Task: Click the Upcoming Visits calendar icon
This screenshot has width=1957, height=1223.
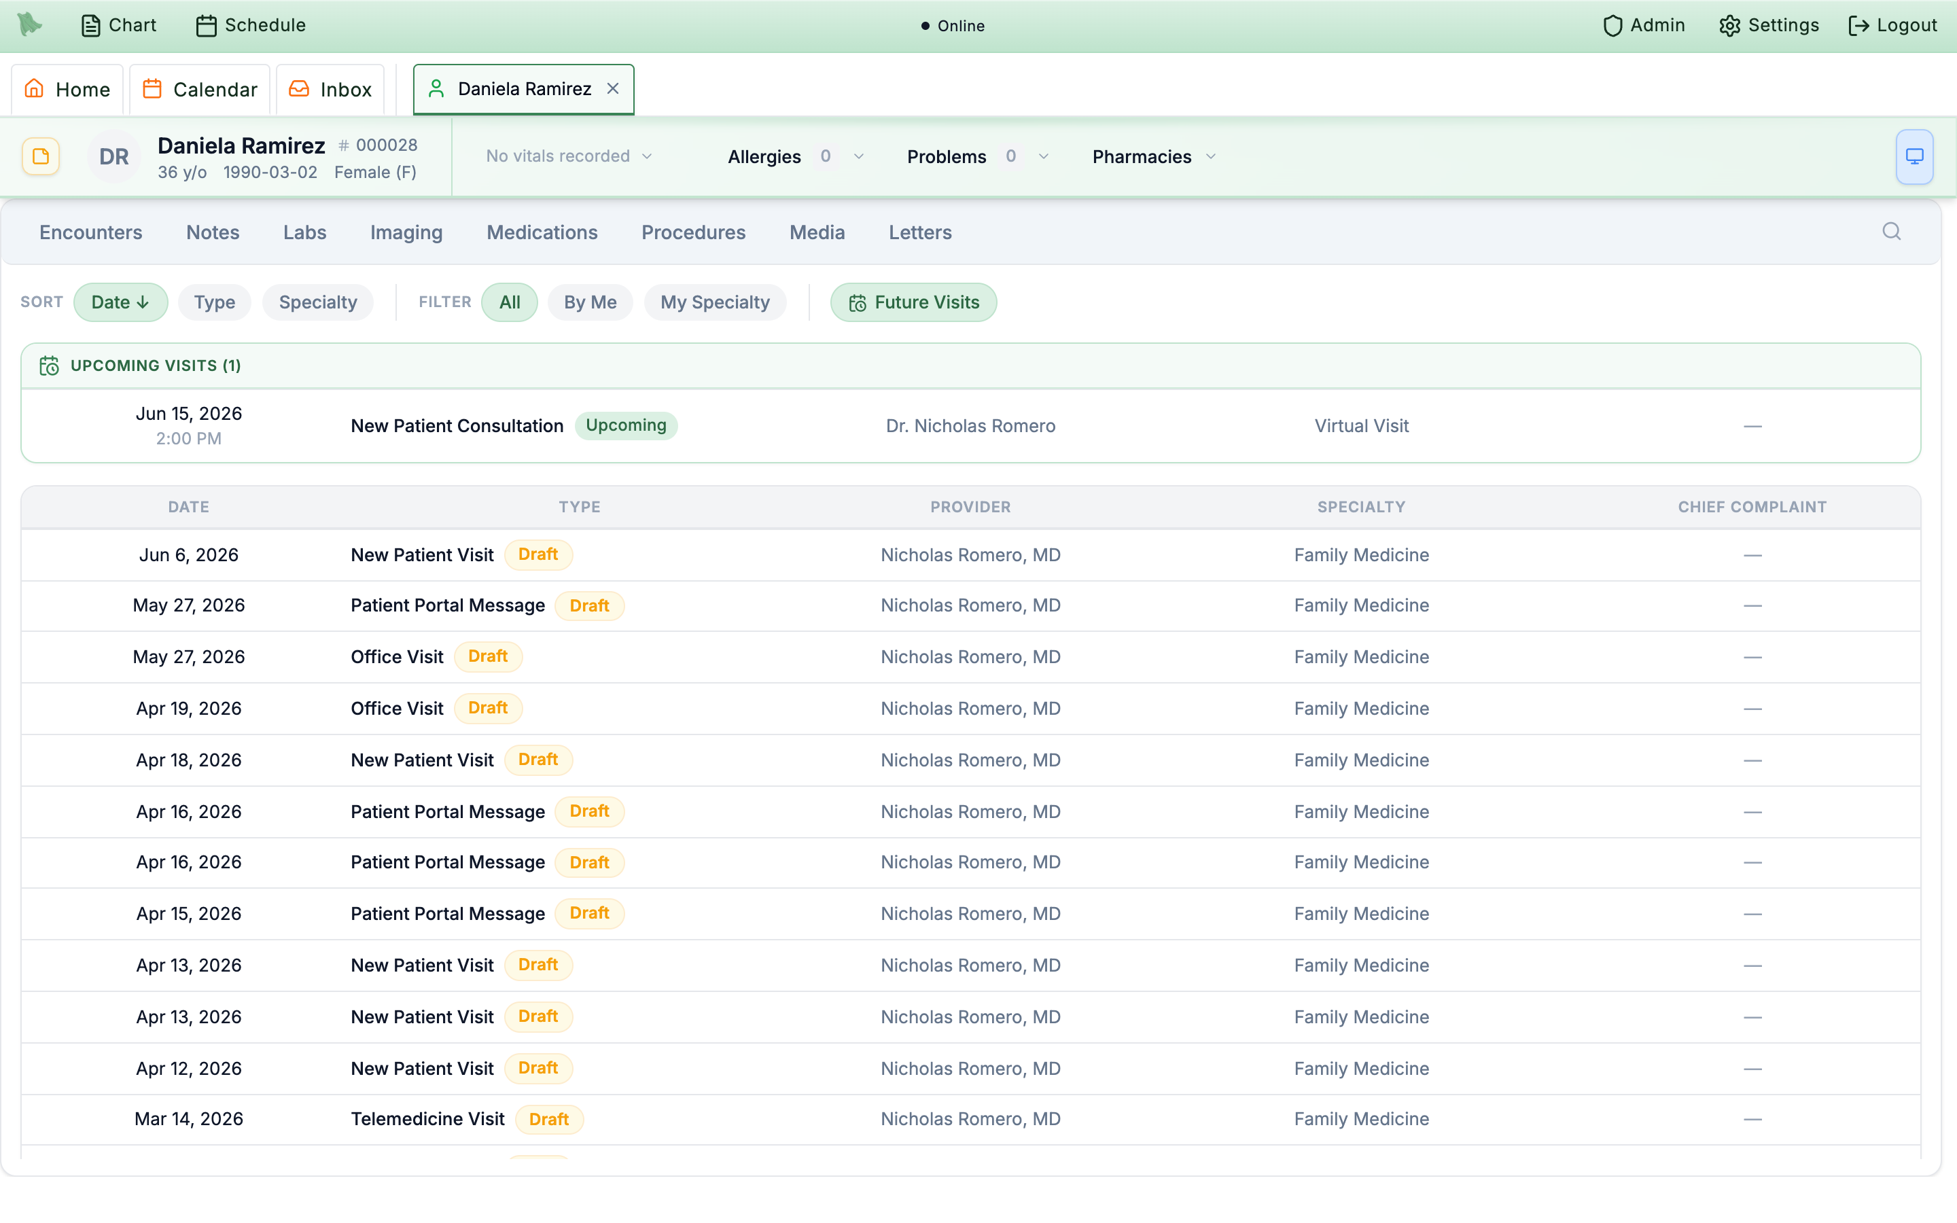Action: click(x=50, y=366)
